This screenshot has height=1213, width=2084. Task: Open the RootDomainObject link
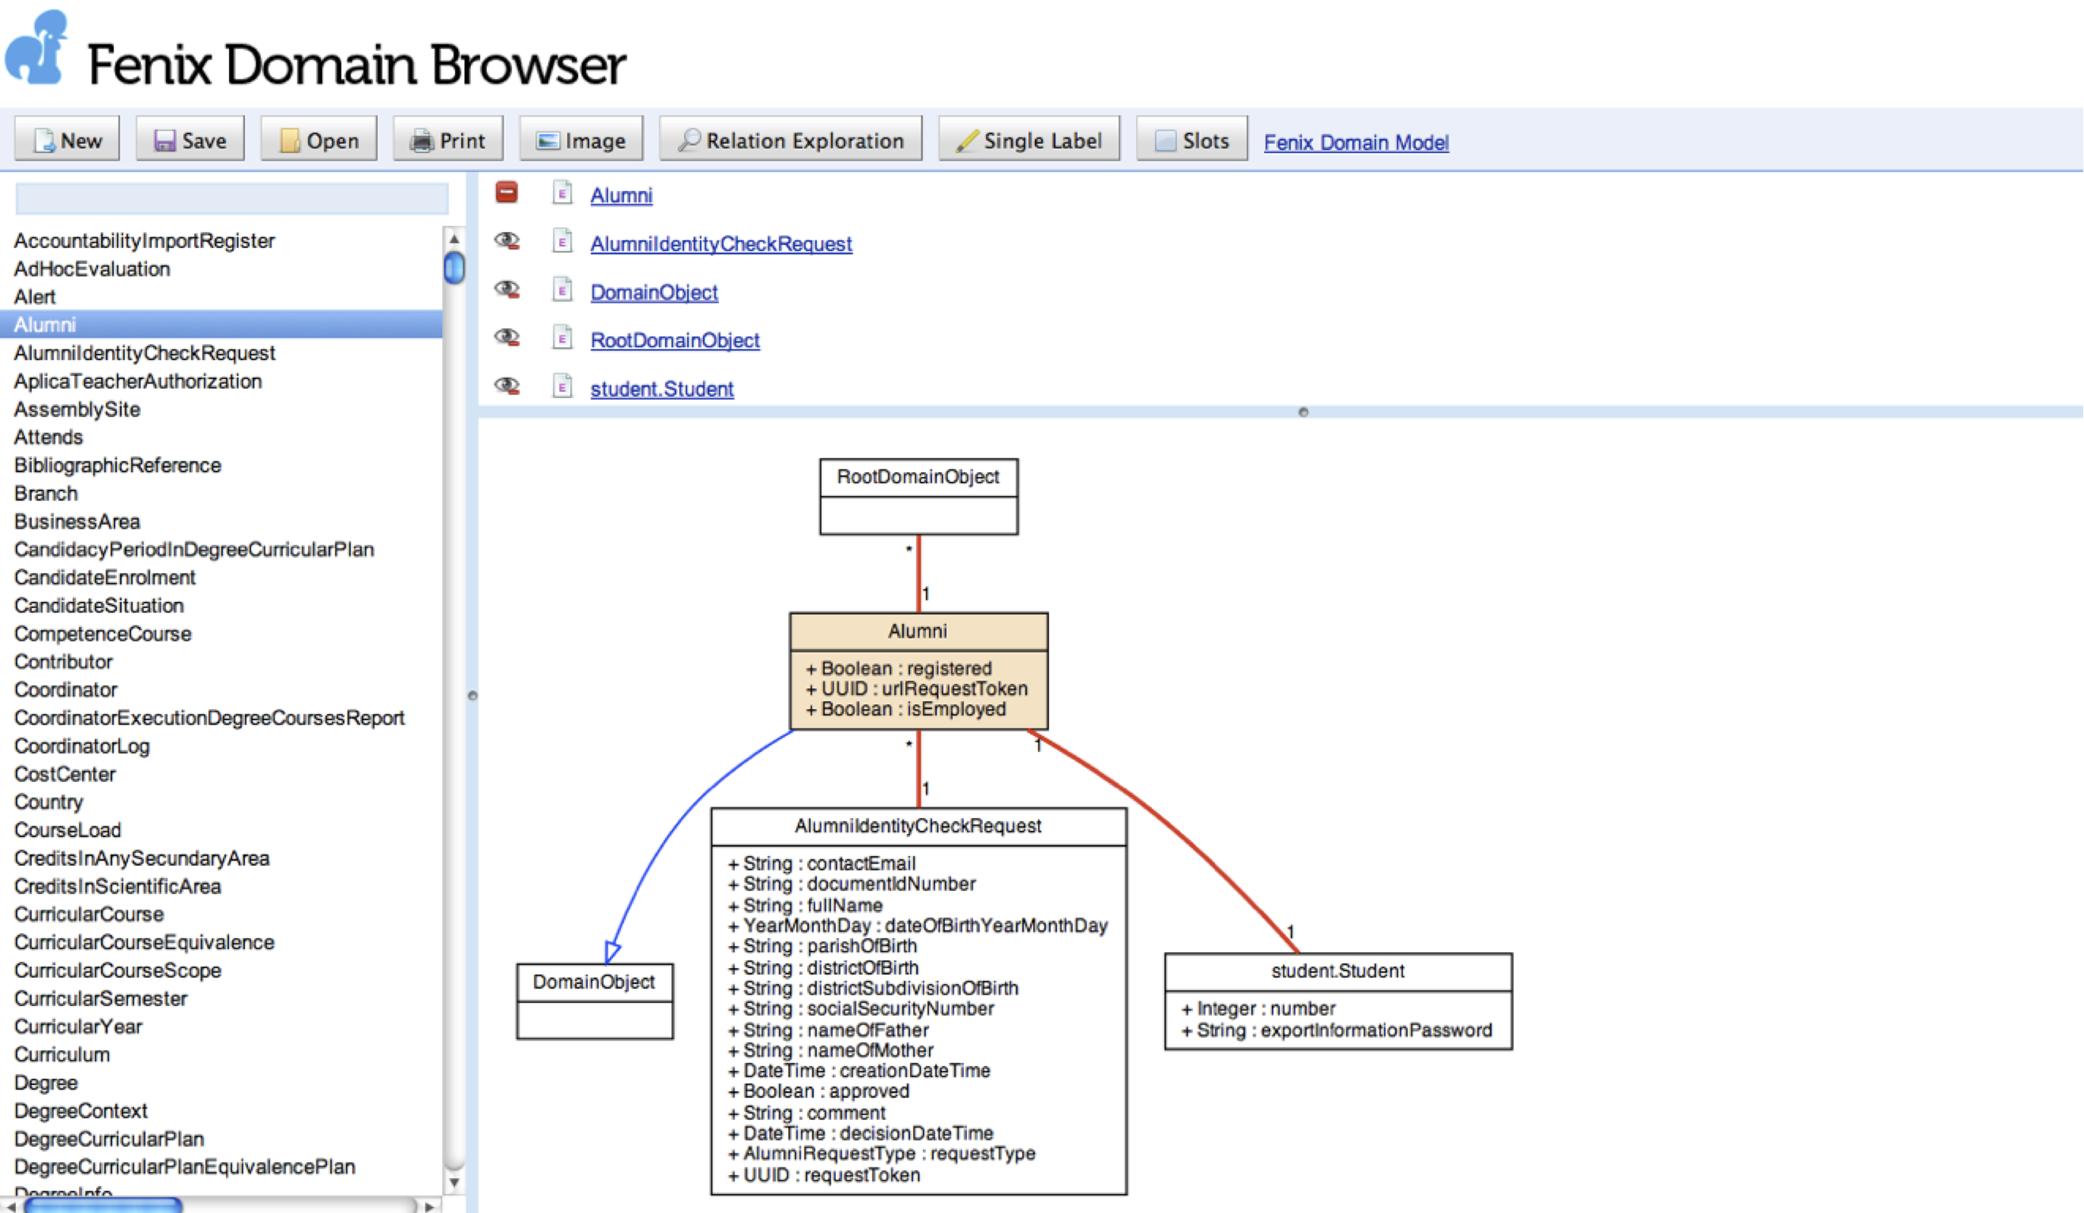pos(675,340)
